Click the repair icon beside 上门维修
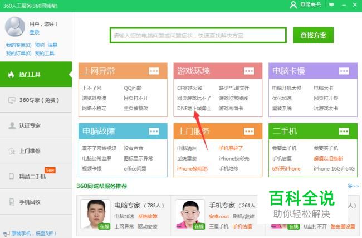Viewport: 362px width, 238px height. point(12,151)
